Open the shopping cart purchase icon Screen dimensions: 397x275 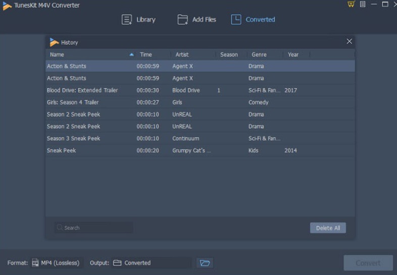(x=351, y=4)
